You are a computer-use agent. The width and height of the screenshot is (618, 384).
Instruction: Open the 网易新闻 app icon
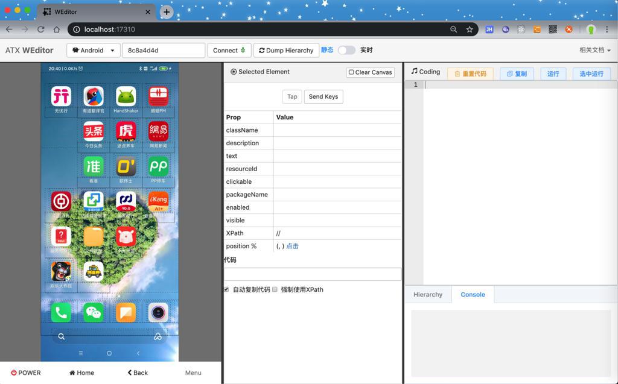[x=158, y=131]
